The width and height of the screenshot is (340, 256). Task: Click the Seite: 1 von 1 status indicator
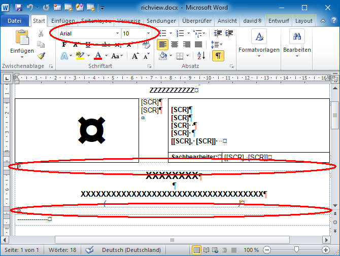point(22,250)
